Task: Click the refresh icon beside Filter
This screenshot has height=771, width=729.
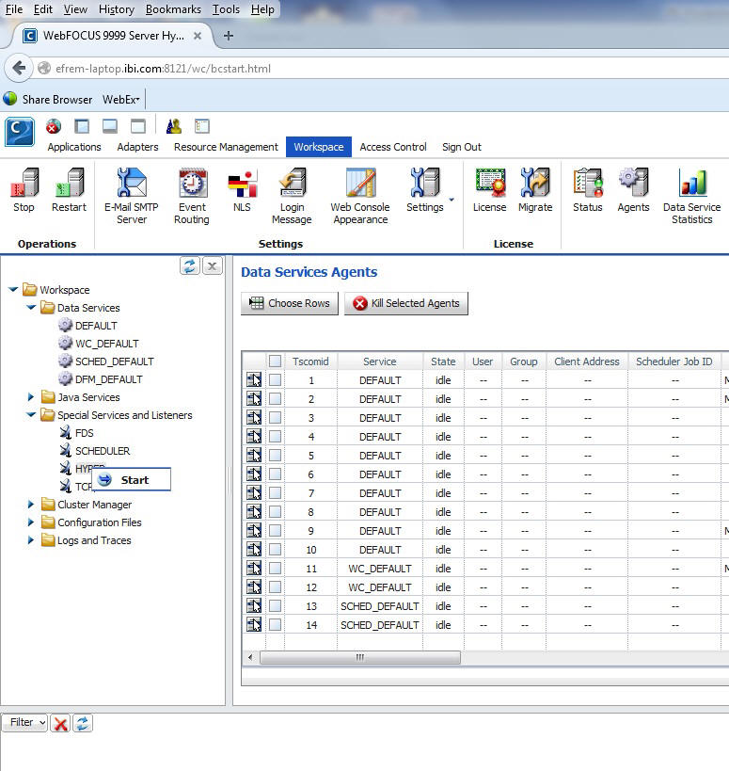Action: (x=83, y=723)
